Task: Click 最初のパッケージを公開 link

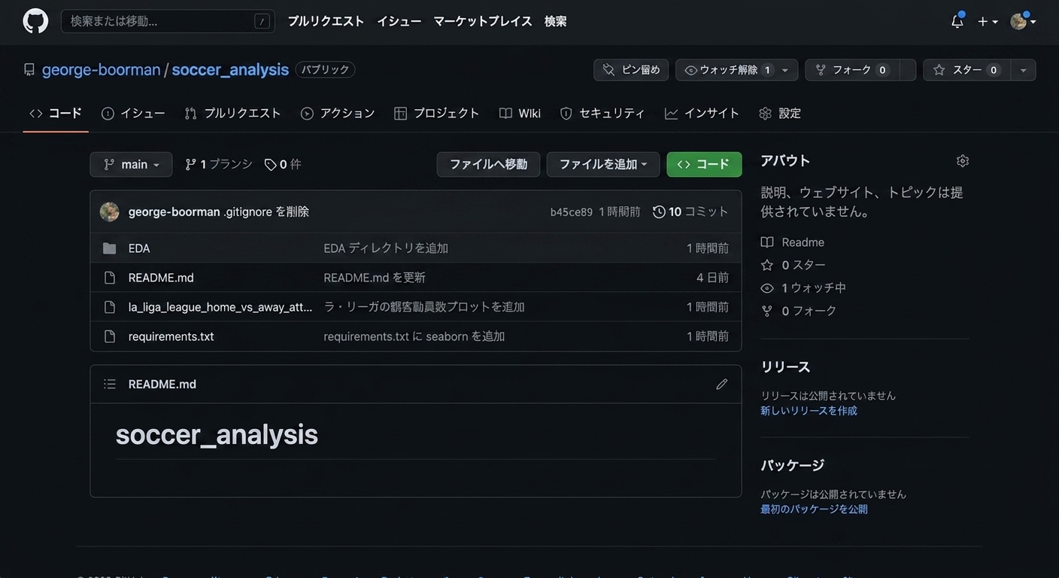Action: pos(814,510)
